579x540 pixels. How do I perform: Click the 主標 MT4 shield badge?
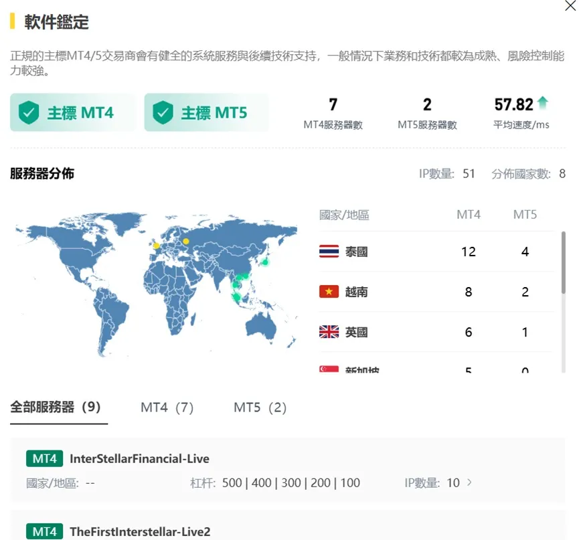tap(73, 112)
